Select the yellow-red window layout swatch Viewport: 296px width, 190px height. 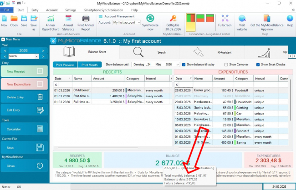tap(191, 19)
